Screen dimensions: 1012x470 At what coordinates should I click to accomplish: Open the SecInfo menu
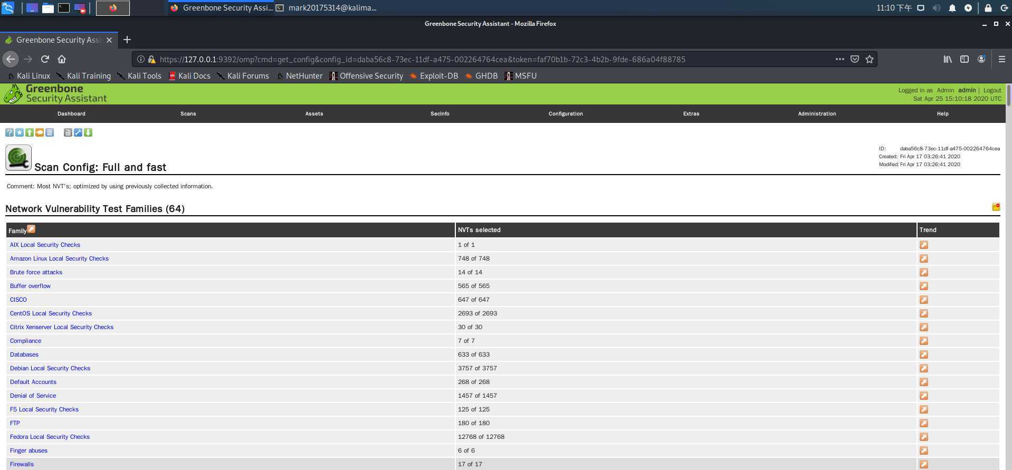440,113
